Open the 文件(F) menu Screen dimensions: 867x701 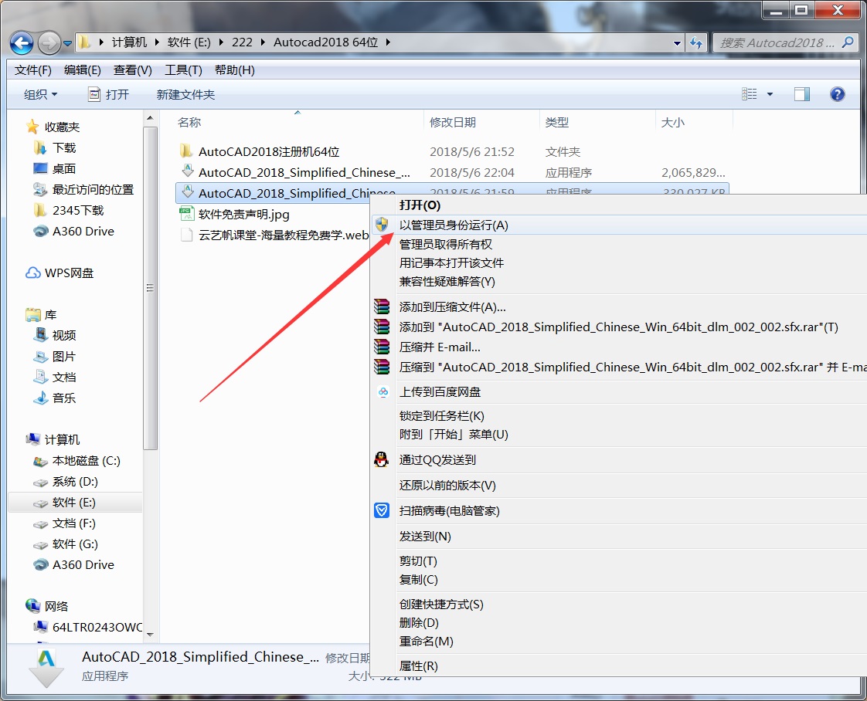(x=33, y=70)
